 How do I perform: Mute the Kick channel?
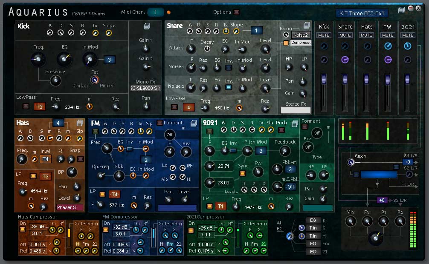pyautogui.click(x=324, y=35)
